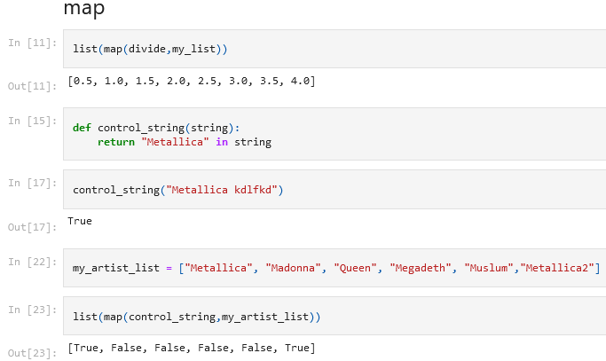
Task: Click the True output of cell 17
Action: click(80, 221)
